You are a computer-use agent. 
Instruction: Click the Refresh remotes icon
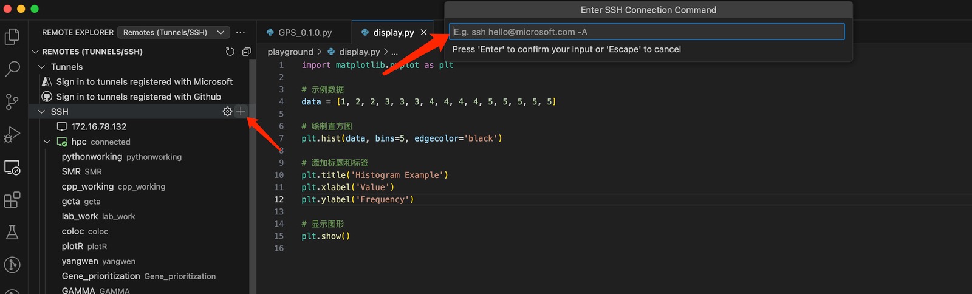pyautogui.click(x=230, y=52)
